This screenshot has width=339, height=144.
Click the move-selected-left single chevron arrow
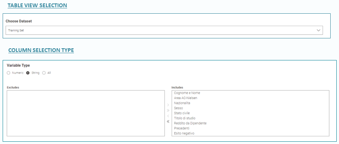[168, 116]
